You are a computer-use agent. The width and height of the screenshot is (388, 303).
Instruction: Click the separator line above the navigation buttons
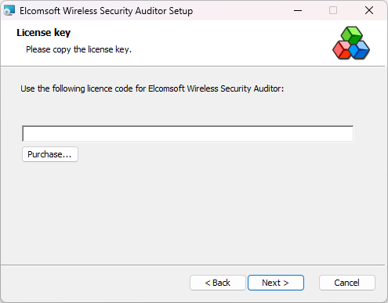[193, 265]
